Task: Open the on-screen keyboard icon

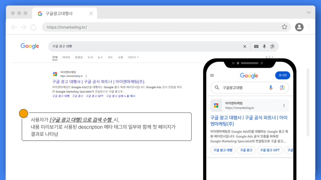Action: point(256,47)
